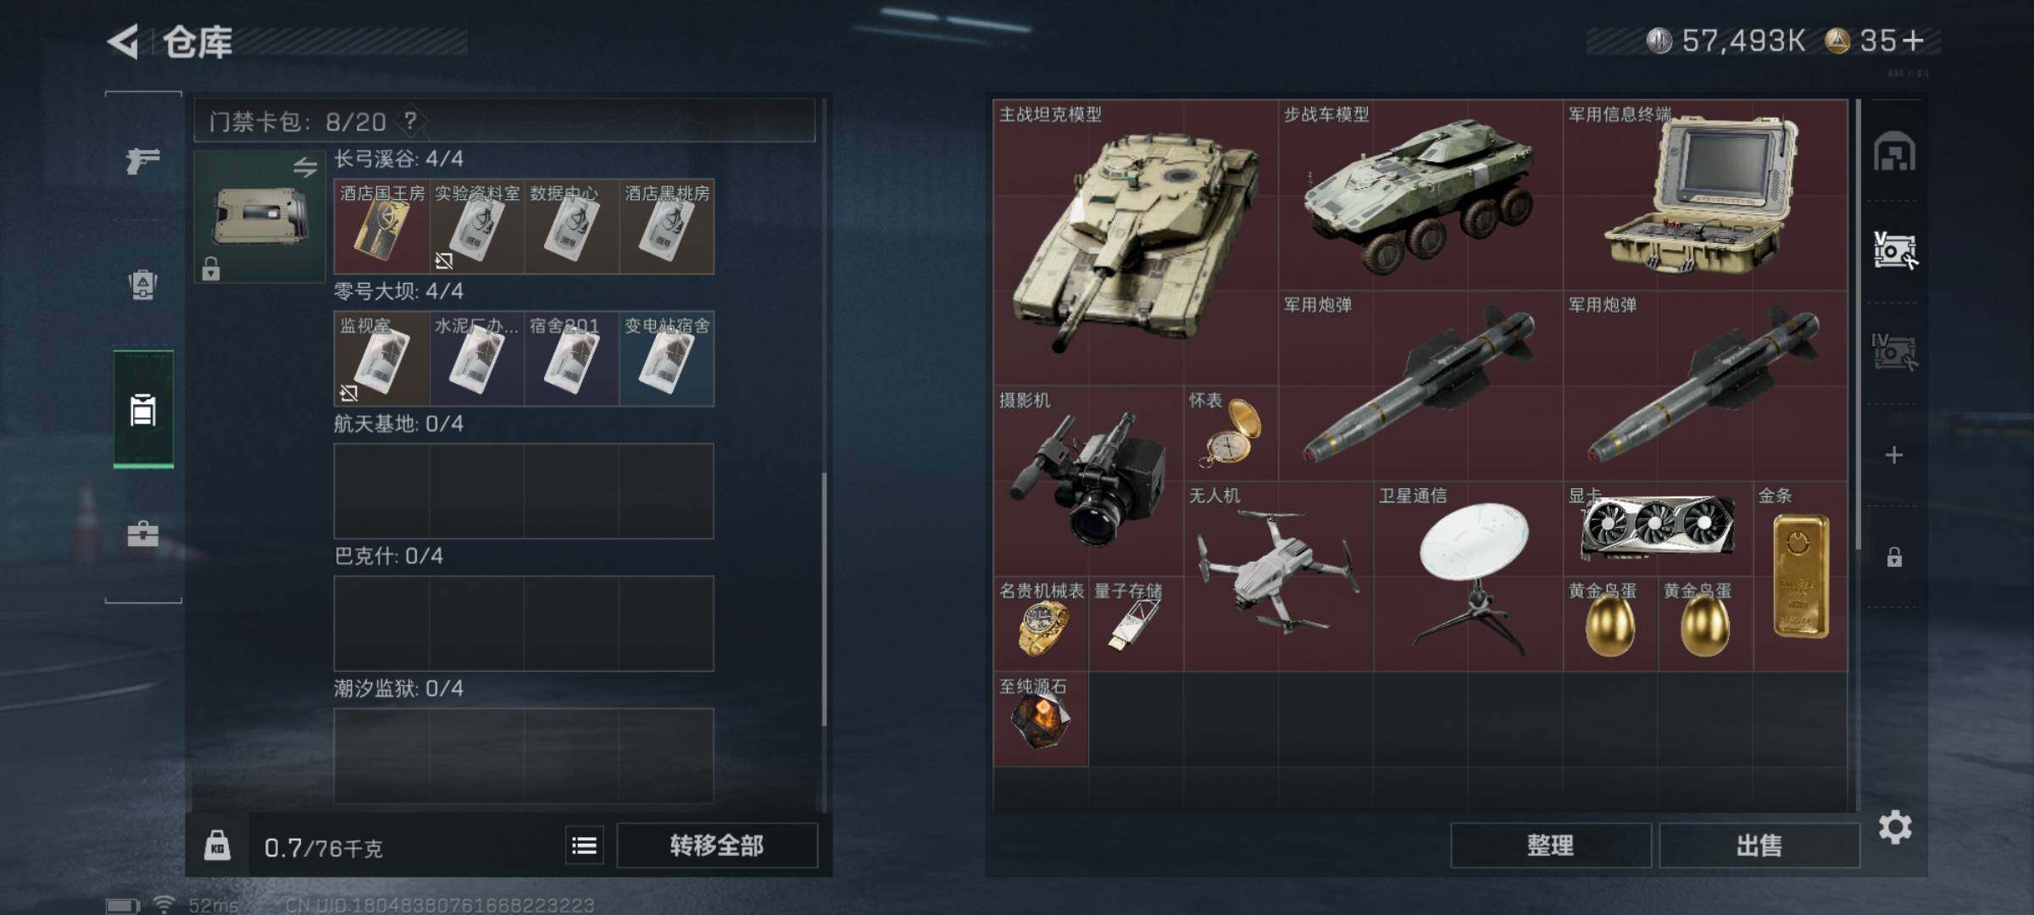
Task: Switch to the V-level safe box storage
Action: click(x=1895, y=251)
